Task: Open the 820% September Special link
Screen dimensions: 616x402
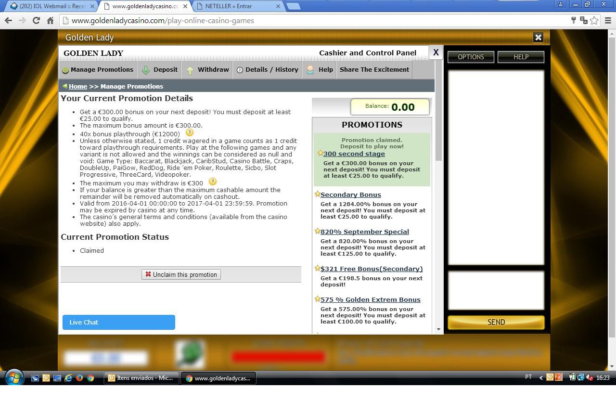Action: tap(365, 232)
